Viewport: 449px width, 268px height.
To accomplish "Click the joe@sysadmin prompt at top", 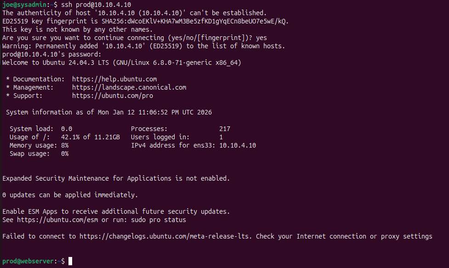I will click(x=28, y=5).
